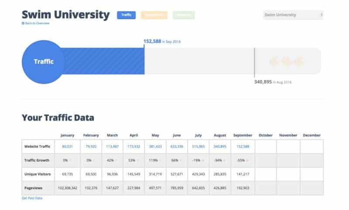Click August unique visitors 285,835
This screenshot has height=210, width=349.
pos(220,174)
